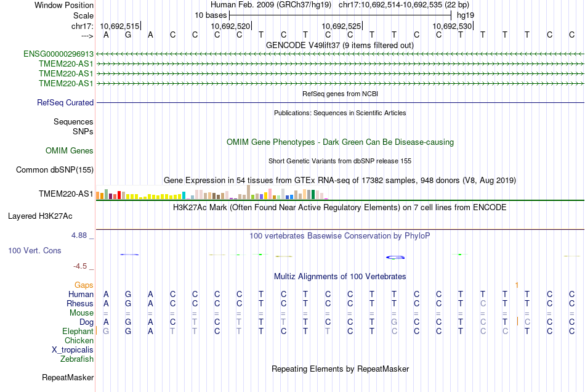Click the orange Gaps label
Image resolution: width=585 pixels, height=392 pixels.
coord(84,285)
